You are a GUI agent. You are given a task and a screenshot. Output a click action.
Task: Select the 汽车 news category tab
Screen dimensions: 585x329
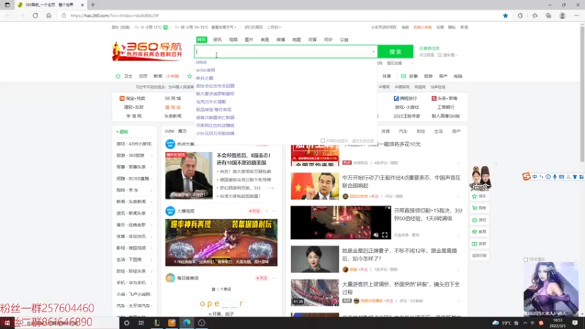[x=403, y=132]
